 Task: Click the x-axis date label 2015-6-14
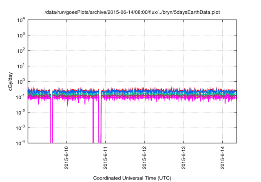click(x=222, y=158)
